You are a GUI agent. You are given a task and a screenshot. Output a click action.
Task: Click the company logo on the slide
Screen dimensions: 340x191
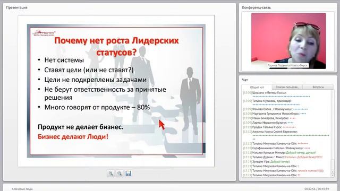[44, 33]
